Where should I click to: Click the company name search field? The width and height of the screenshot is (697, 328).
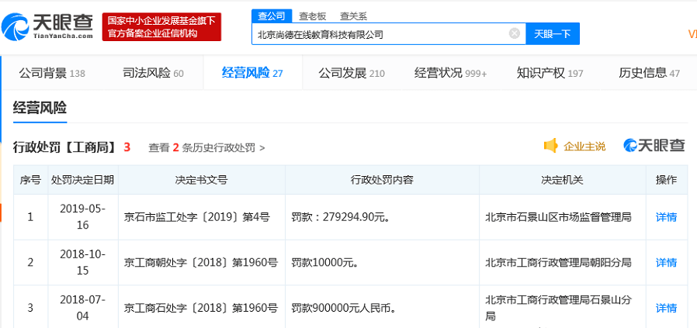380,34
